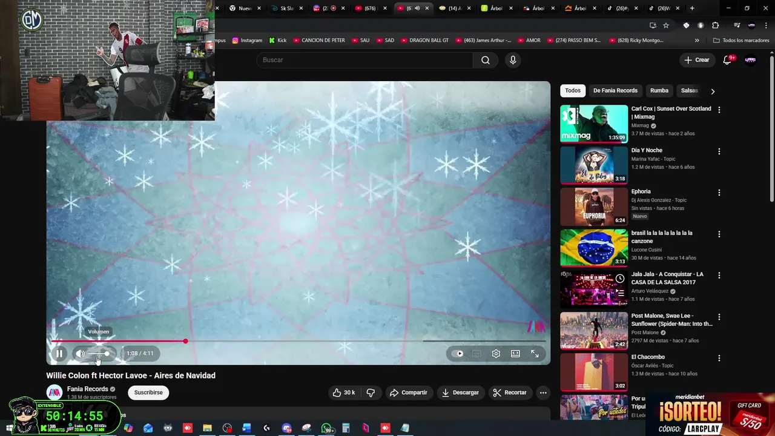Screen dimensions: 775x436
Task: Open the Kick bookmark
Action: [x=277, y=41]
